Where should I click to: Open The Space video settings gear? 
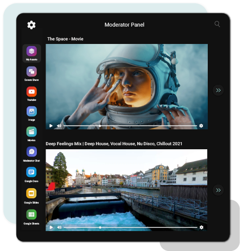201,126
